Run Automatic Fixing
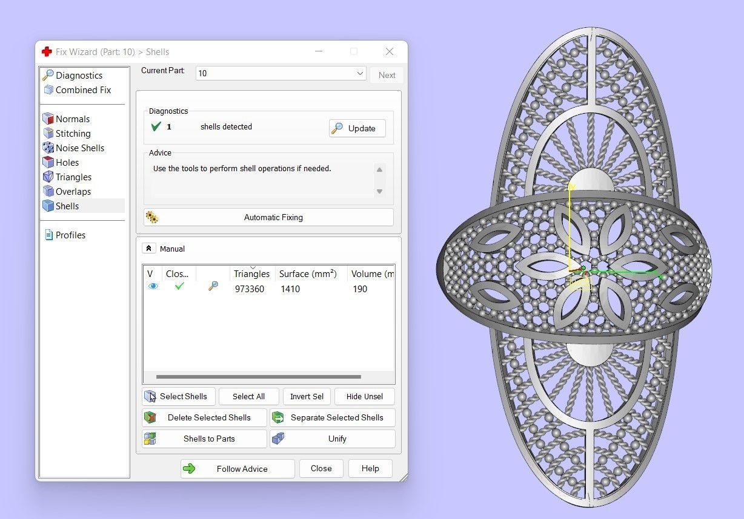 tap(268, 217)
